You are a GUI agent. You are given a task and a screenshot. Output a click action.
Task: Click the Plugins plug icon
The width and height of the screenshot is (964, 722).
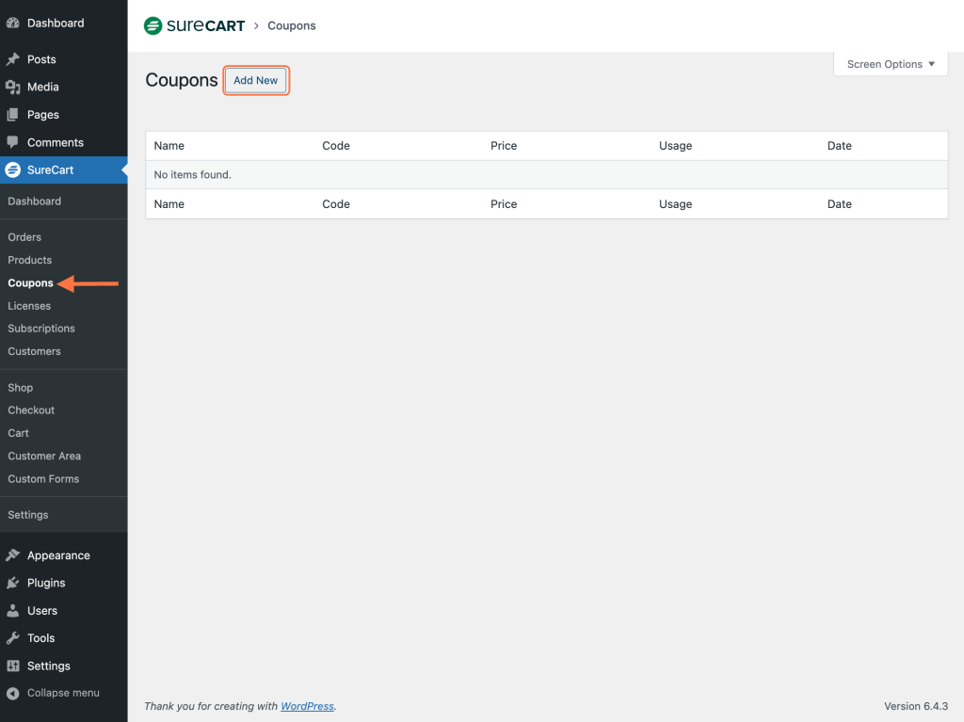pos(13,583)
